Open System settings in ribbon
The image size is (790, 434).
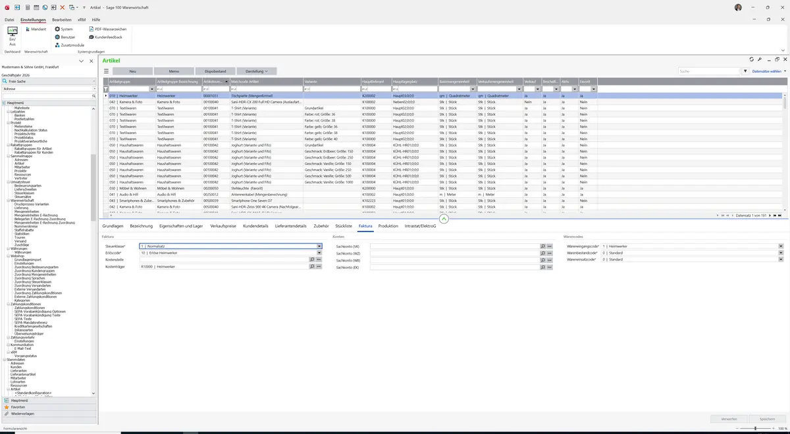tap(64, 30)
